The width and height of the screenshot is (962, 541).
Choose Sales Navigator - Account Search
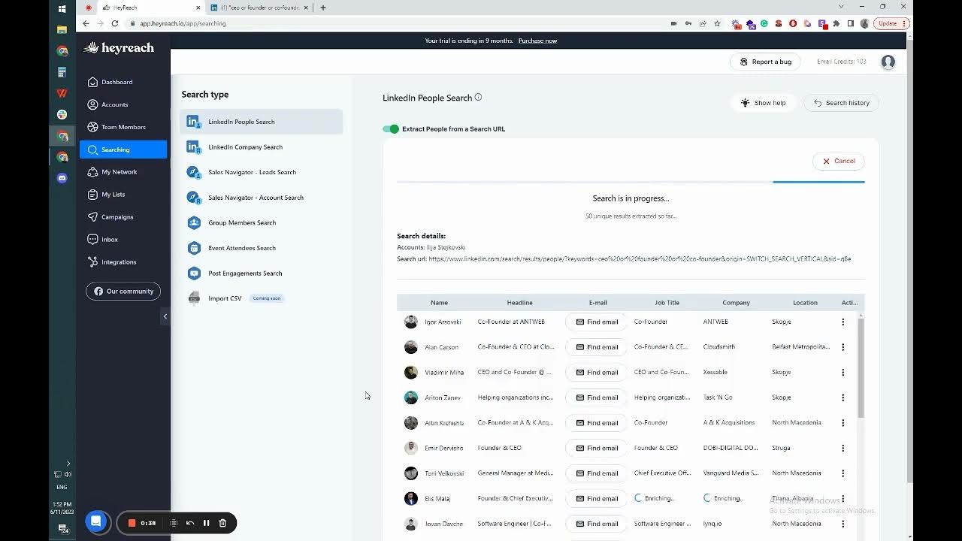pyautogui.click(x=261, y=198)
